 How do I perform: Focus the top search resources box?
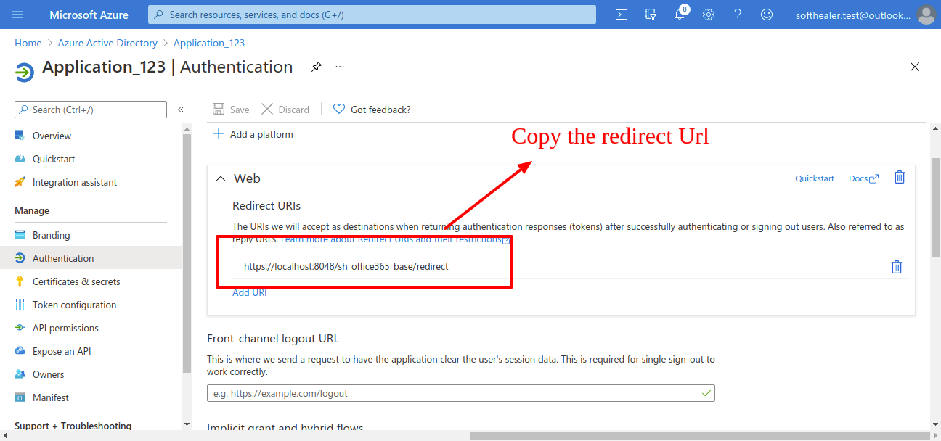[372, 15]
